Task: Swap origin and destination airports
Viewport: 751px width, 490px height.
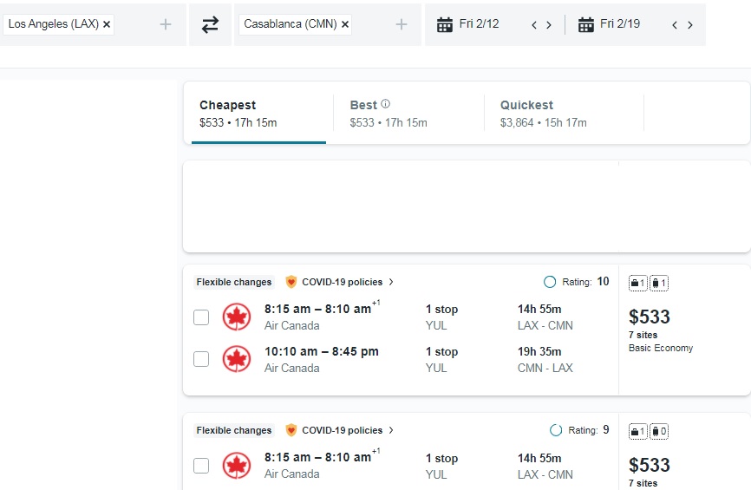Action: 210,25
